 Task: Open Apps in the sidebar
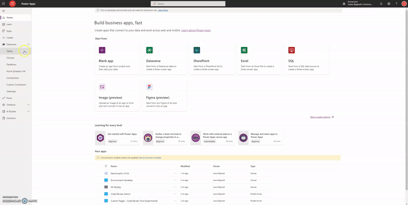pyautogui.click(x=16, y=31)
